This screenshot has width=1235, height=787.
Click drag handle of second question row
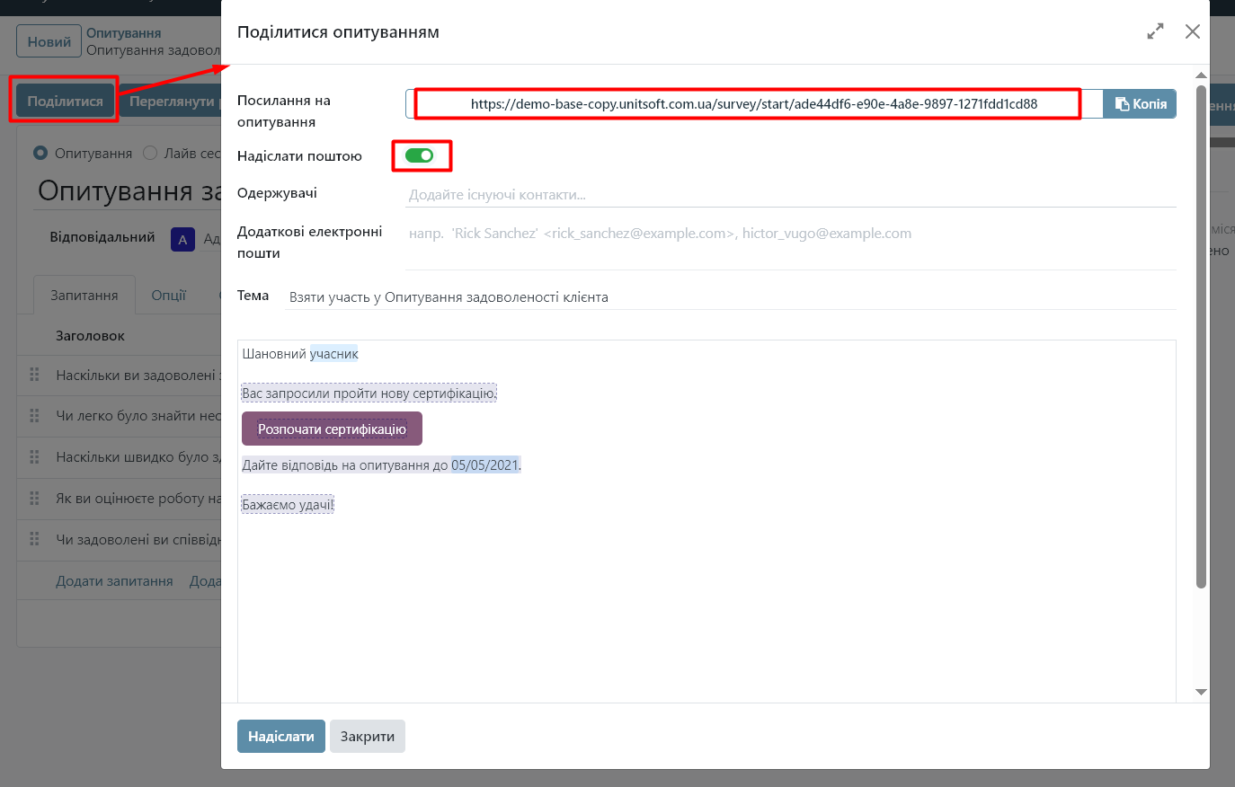click(35, 416)
